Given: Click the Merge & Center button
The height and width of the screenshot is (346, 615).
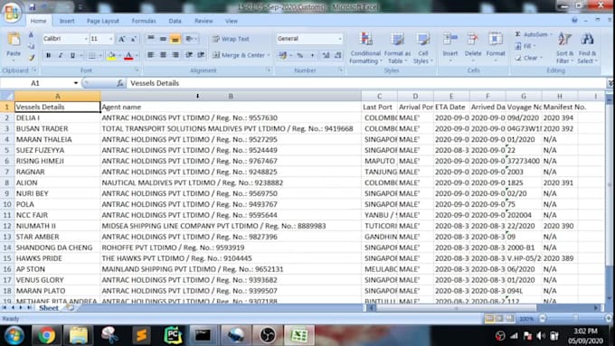Looking at the screenshot, I should (239, 55).
